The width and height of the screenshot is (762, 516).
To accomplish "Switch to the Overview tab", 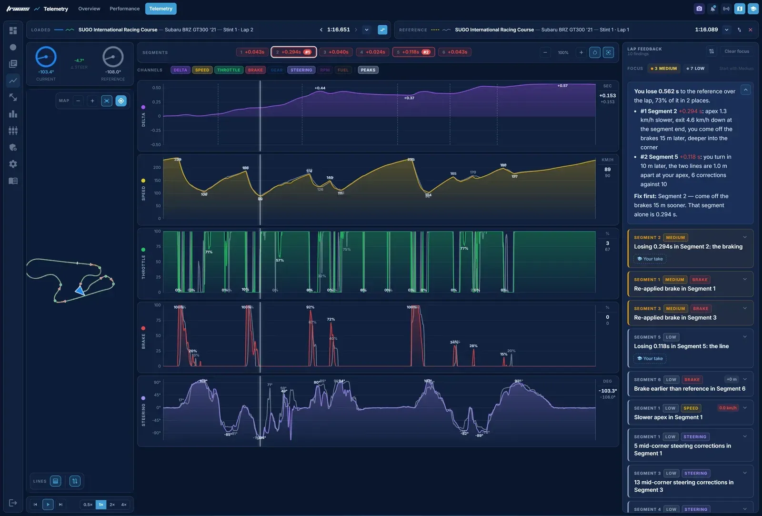I will (89, 9).
